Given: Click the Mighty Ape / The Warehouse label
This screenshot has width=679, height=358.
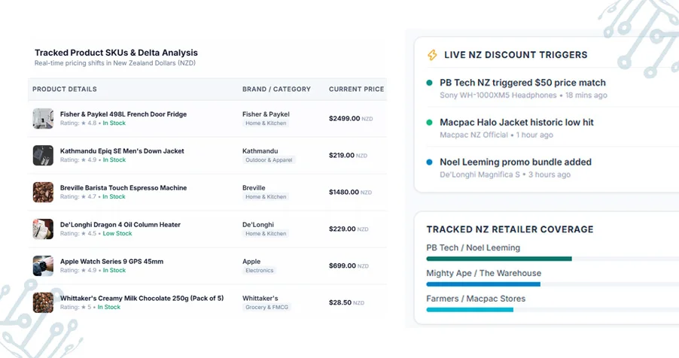Looking at the screenshot, I should click(484, 274).
